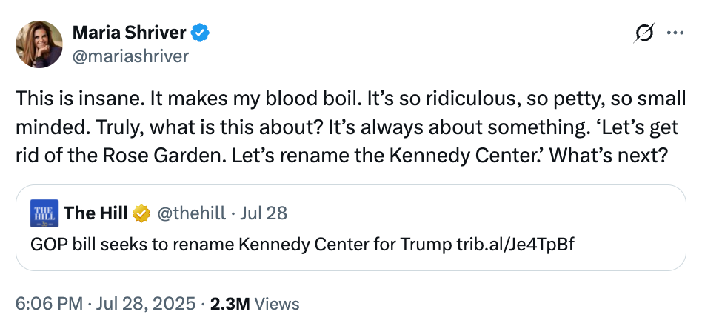Open the @thehill handle
Image resolution: width=702 pixels, height=326 pixels.
190,214
